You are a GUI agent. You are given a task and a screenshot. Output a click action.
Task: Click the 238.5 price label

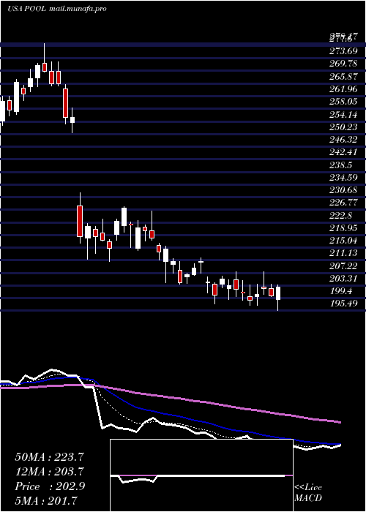click(341, 165)
